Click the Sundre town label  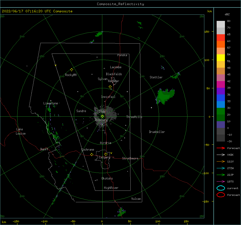[x=81, y=111]
